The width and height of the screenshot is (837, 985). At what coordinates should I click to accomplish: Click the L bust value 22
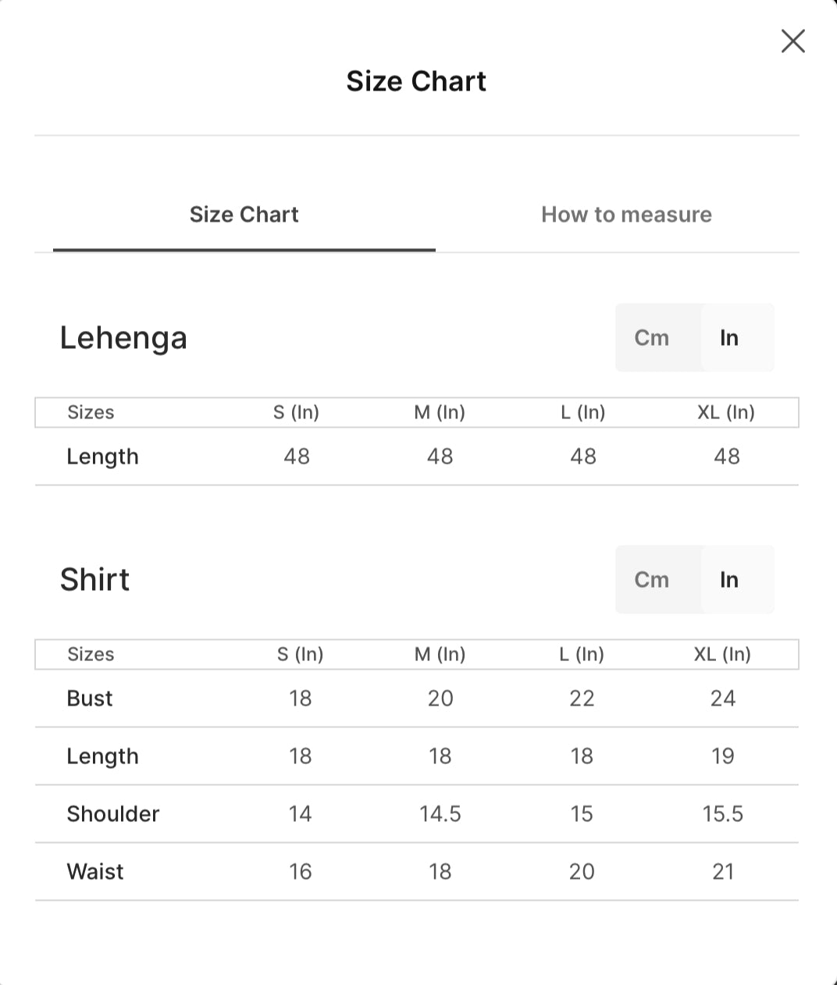click(582, 699)
